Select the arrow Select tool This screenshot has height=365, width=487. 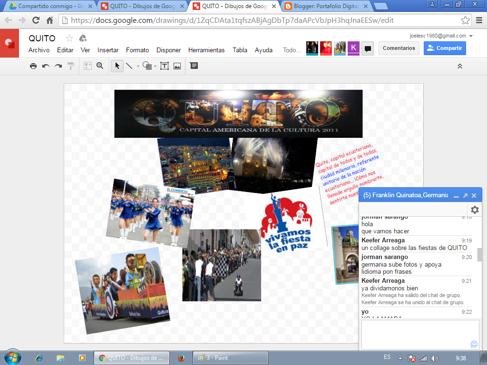[117, 66]
